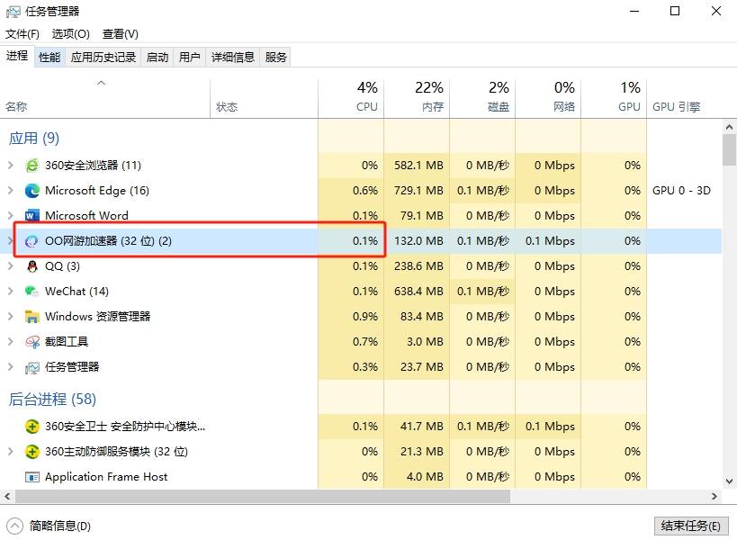Image resolution: width=737 pixels, height=540 pixels.
Task: Click the horizontal scrollbar thumb
Action: click(262, 496)
